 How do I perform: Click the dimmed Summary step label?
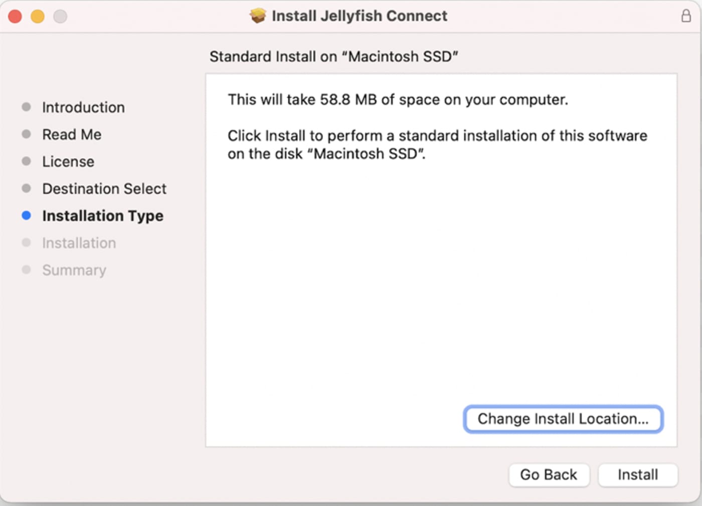(74, 270)
